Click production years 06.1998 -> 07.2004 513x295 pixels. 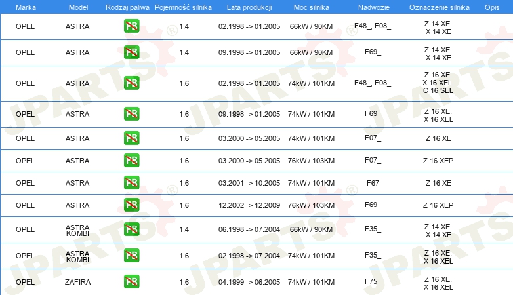tap(249, 229)
